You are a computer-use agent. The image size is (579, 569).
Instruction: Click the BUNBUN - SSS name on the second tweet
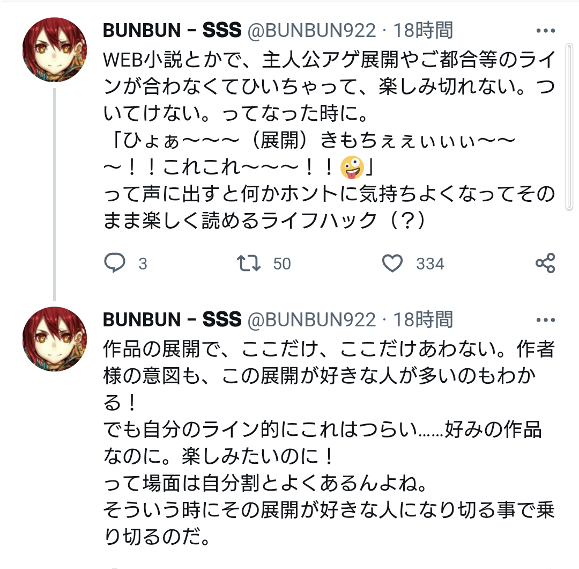tap(172, 320)
